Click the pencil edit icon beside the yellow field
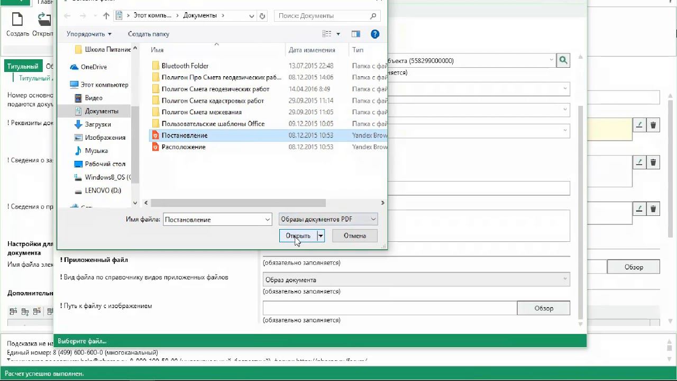This screenshot has width=677, height=381. (x=639, y=125)
